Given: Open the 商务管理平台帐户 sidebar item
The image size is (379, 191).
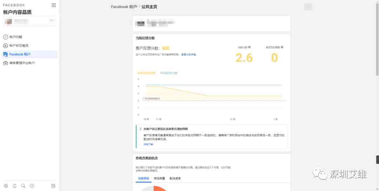Looking at the screenshot, I should pyautogui.click(x=29, y=63).
